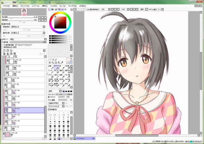This screenshot has height=144, width=204.
Task: Adjust the brush size slider
Action: [x=65, y=94]
